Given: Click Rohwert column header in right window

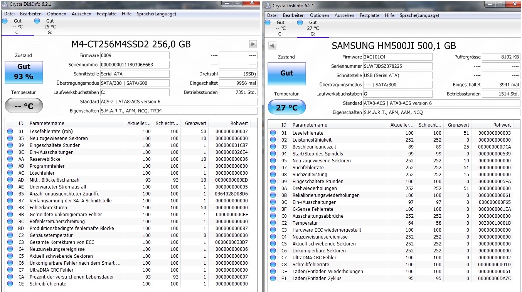Looking at the screenshot, I should [x=492, y=125].
